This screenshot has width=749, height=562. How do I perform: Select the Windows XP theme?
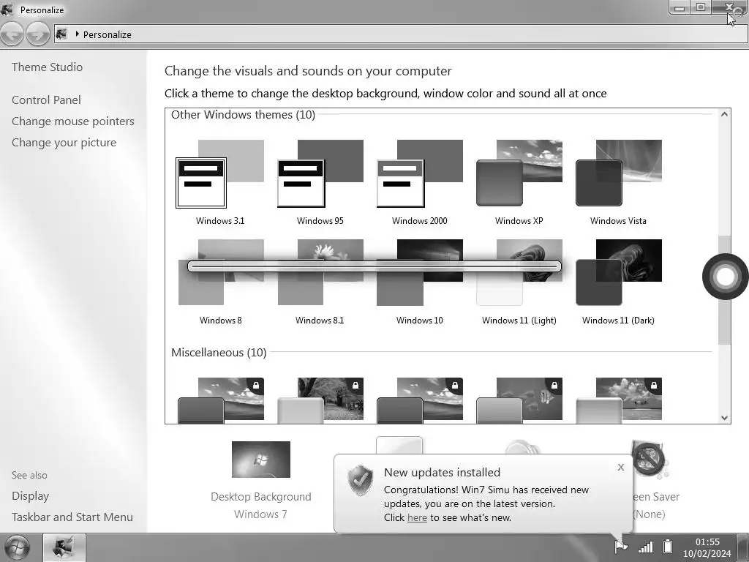click(x=519, y=182)
